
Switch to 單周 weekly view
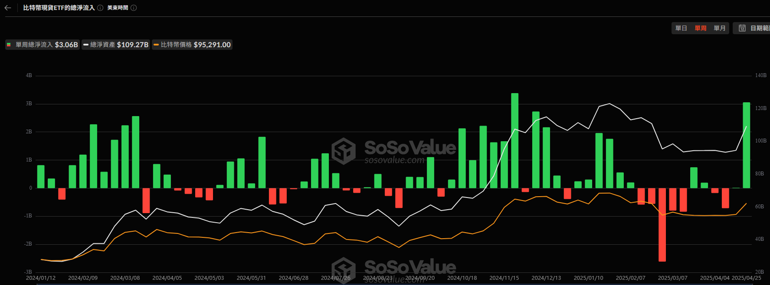701,28
